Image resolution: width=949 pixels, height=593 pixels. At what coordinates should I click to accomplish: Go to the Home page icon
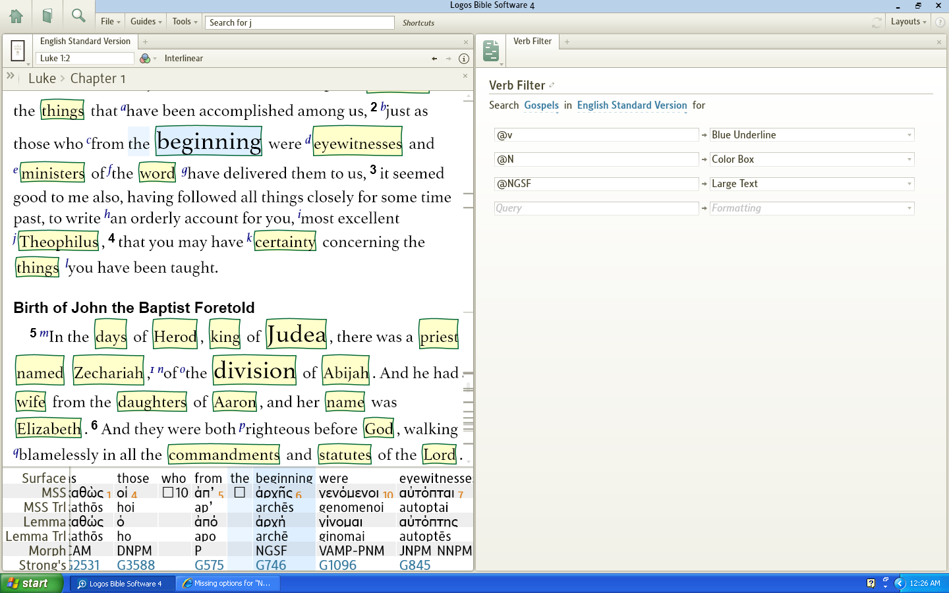tap(16, 16)
